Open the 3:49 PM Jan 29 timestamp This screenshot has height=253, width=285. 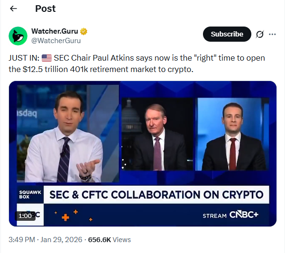point(45,240)
